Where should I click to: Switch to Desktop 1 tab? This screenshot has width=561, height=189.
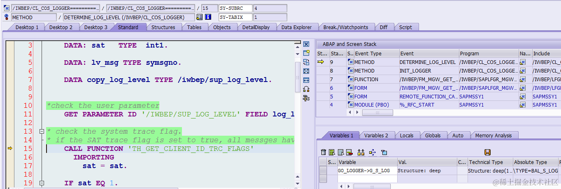click(x=27, y=27)
